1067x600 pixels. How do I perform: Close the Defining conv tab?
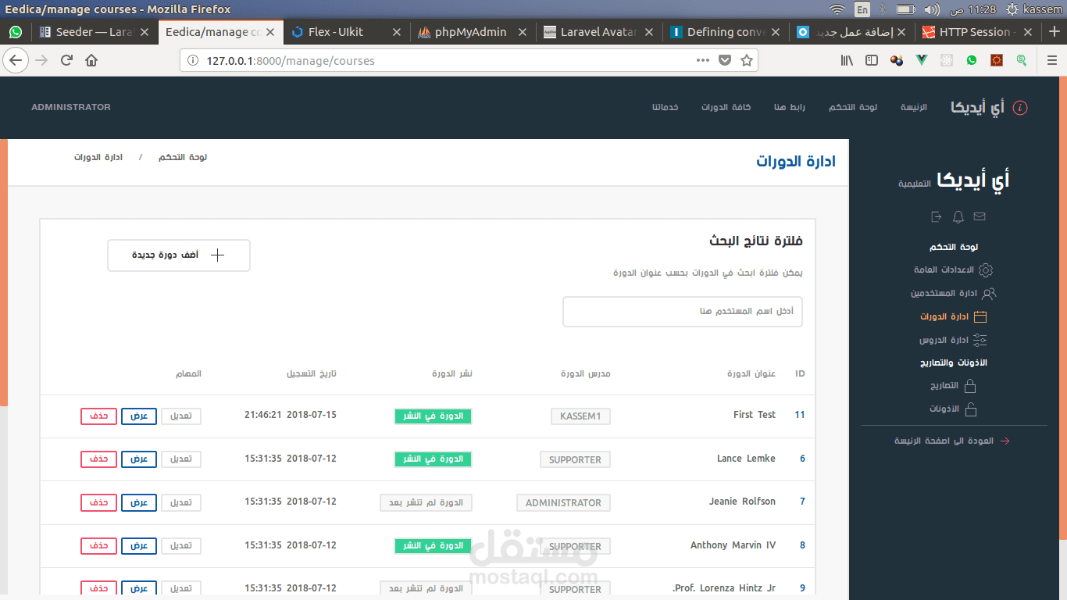(776, 32)
